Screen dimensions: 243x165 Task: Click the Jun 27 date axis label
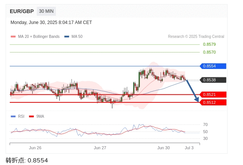tap(100, 148)
